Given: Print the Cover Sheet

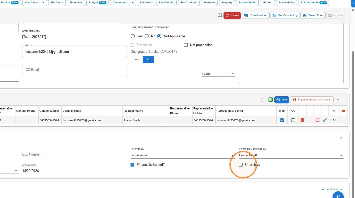Looking at the screenshot, I should [x=313, y=15].
